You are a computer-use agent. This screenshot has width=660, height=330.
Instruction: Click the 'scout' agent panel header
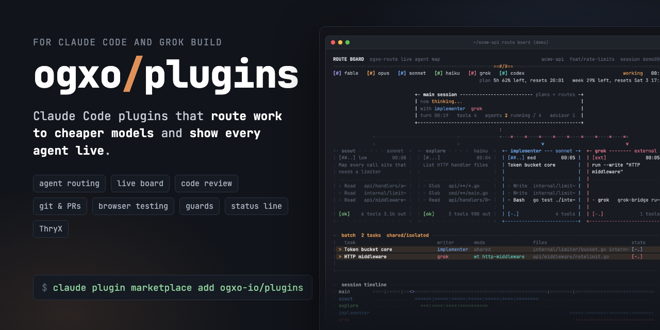click(x=349, y=151)
